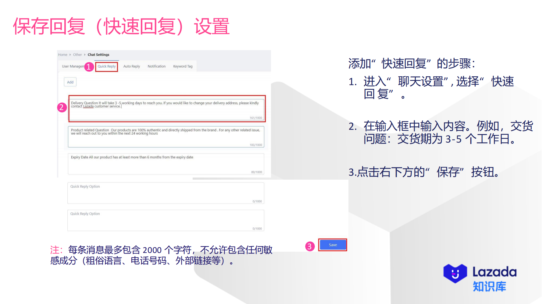Open the Notification tab
This screenshot has height=304, width=542.
coord(156,66)
